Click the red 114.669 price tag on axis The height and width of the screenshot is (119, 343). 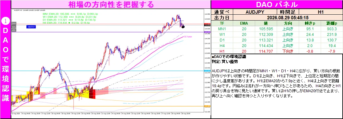pos(207,24)
